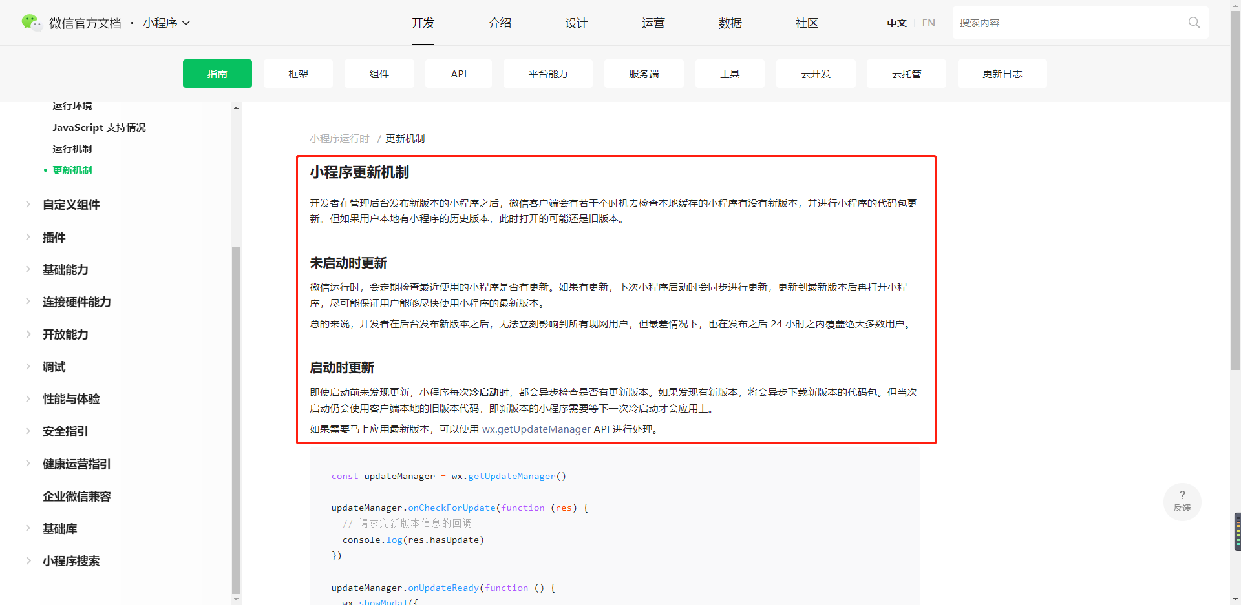Open 企业微信兼容 sidebar item

(x=76, y=497)
